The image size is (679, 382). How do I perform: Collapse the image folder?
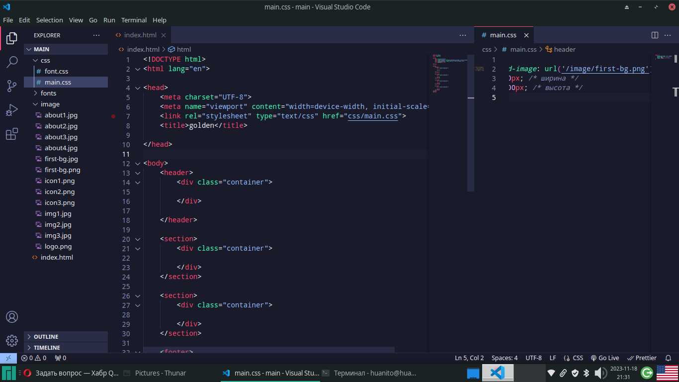point(66,104)
